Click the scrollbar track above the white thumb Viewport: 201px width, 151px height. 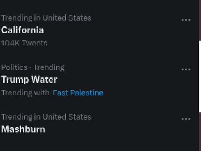[x=200, y=20]
